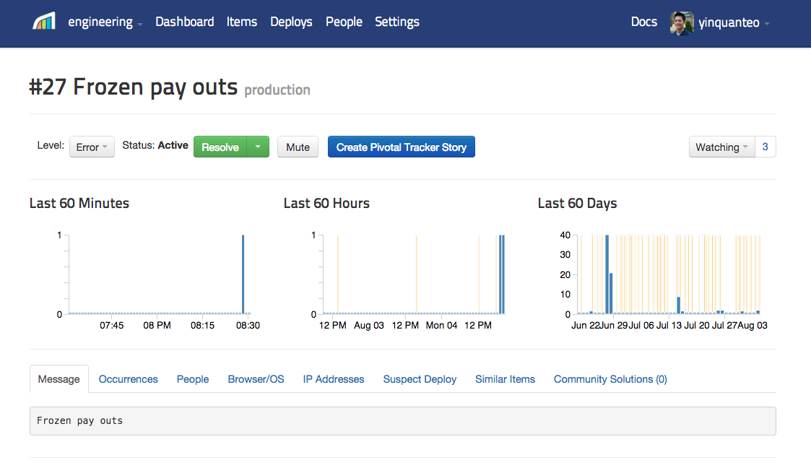Click the '08:30' axis label
The width and height of the screenshot is (811, 468).
tap(248, 325)
